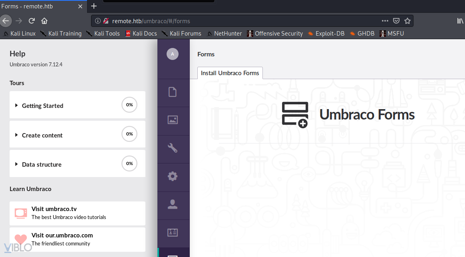
Task: Click the Umbraco Forms logo icon
Action: coord(295,115)
